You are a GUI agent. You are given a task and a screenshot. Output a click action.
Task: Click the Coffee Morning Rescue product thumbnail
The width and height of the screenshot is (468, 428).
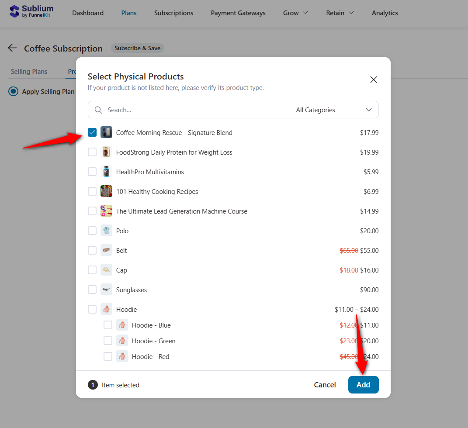106,132
